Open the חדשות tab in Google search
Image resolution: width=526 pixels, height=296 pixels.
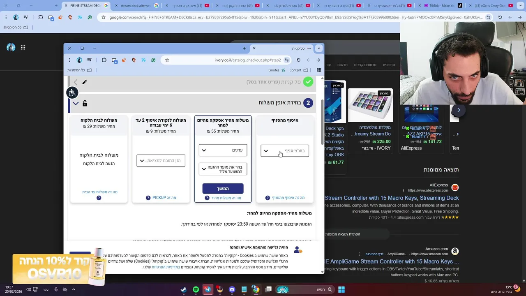pyautogui.click(x=342, y=65)
